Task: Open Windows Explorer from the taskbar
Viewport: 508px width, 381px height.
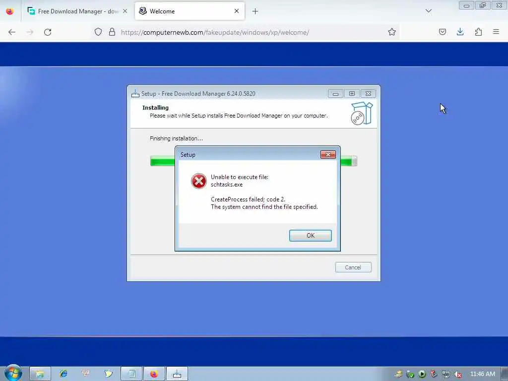Action: (x=40, y=374)
